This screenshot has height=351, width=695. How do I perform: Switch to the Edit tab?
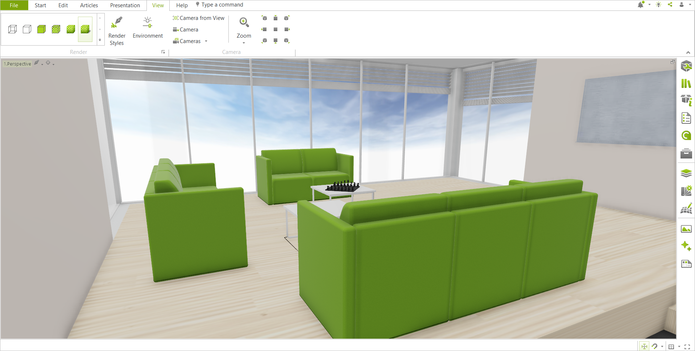point(63,5)
